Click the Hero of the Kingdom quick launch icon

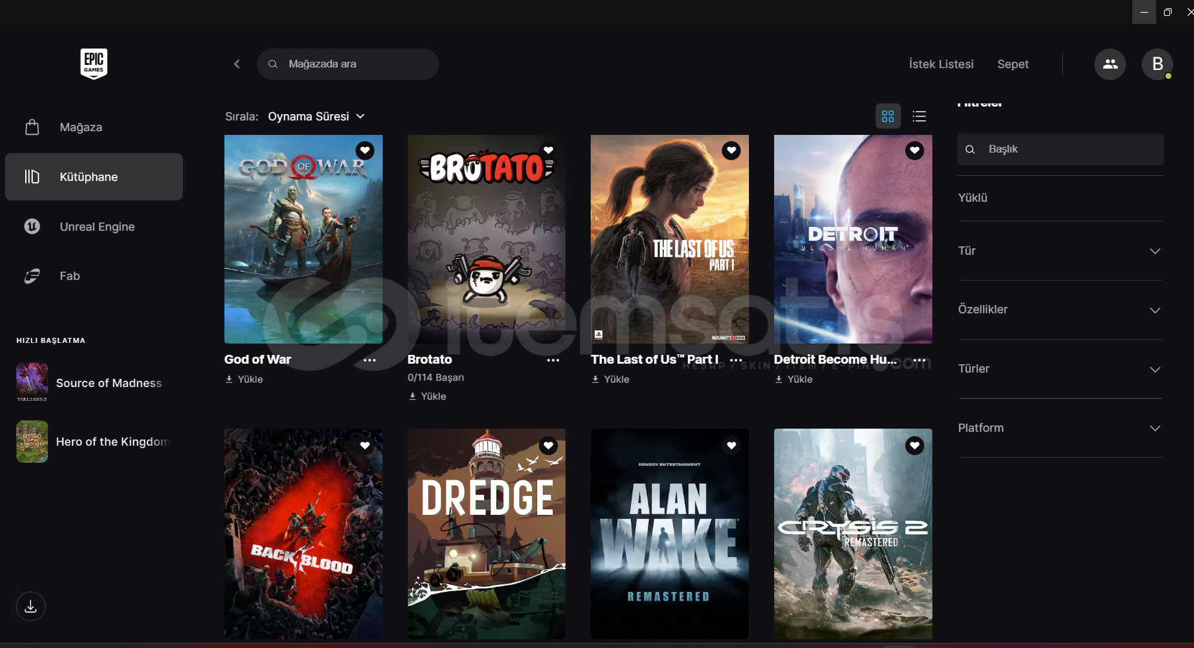pyautogui.click(x=32, y=441)
